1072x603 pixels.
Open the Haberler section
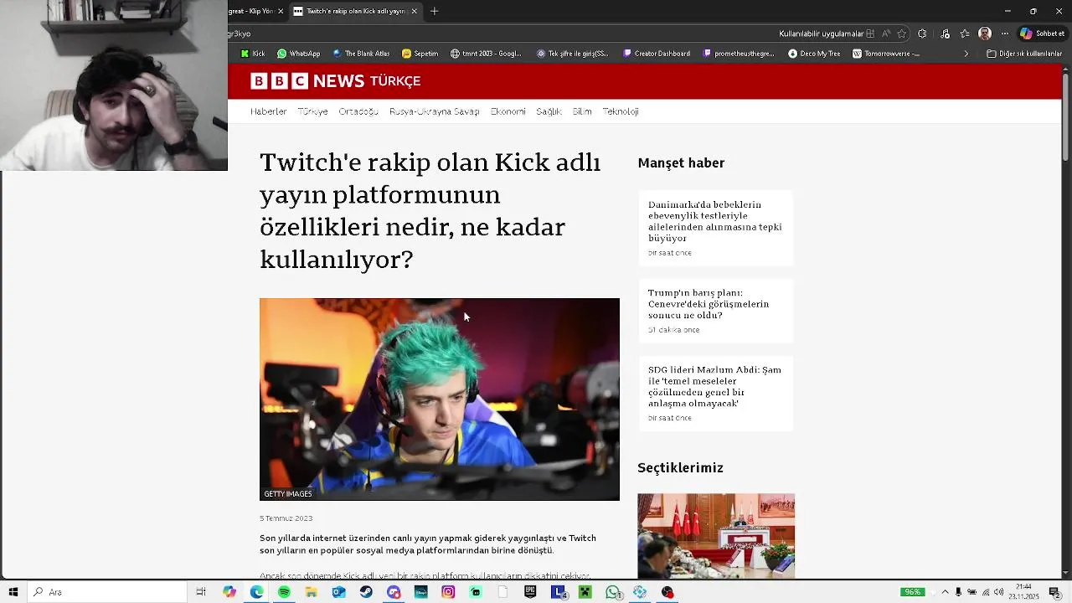click(268, 111)
